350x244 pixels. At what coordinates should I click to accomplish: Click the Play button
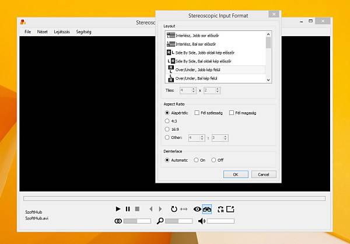pos(118,209)
